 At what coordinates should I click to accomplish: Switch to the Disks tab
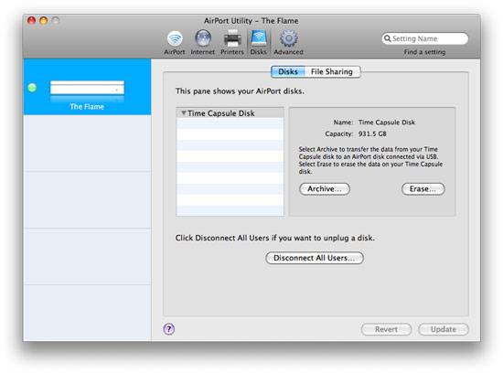(288, 71)
